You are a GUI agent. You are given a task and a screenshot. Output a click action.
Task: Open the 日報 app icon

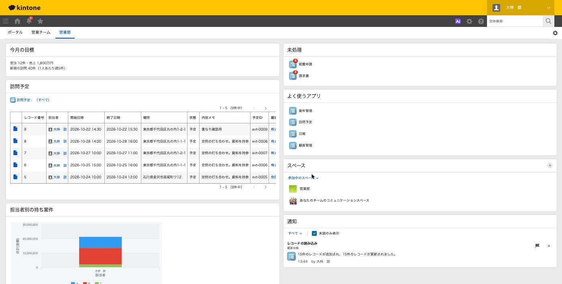[x=293, y=134]
